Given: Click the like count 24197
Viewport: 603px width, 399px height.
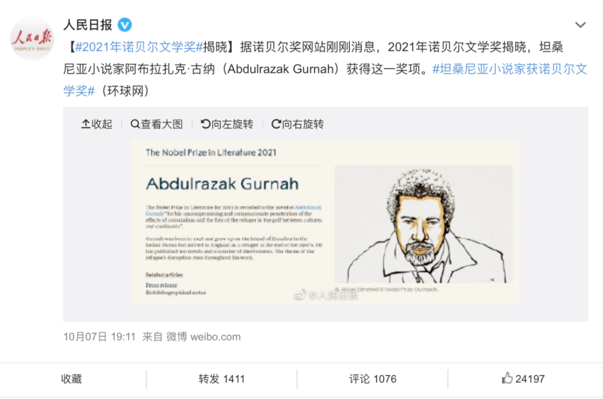Looking at the screenshot, I should point(530,379).
